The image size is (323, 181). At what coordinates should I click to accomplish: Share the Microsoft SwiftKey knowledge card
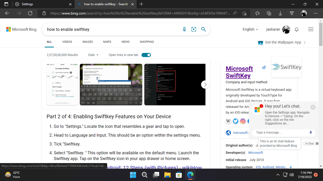[x=264, y=67]
